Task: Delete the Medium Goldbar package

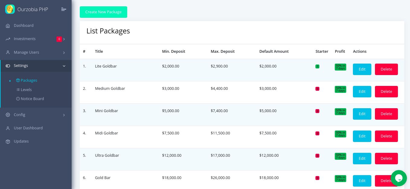Action: coord(386,92)
